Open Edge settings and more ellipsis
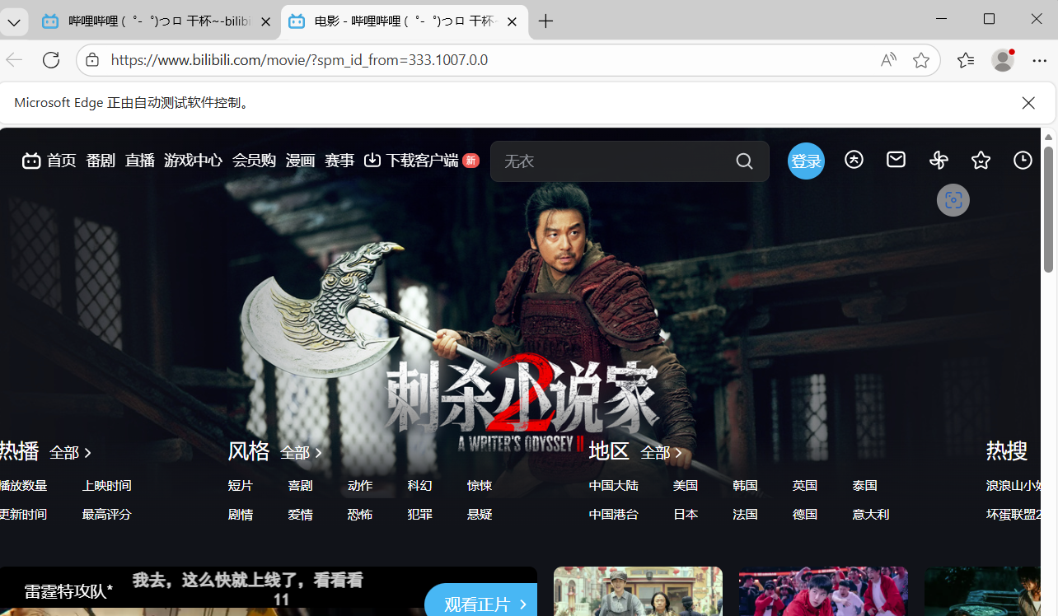 (1039, 60)
